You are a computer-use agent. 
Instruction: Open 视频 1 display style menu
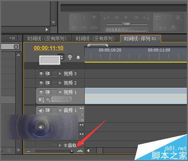tap(41, 100)
